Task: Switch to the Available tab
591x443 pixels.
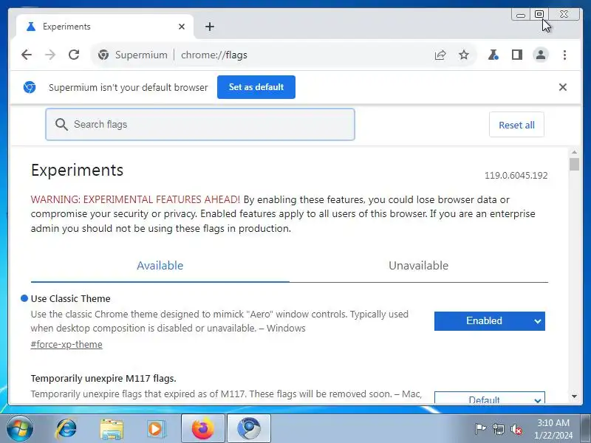Action: (160, 266)
